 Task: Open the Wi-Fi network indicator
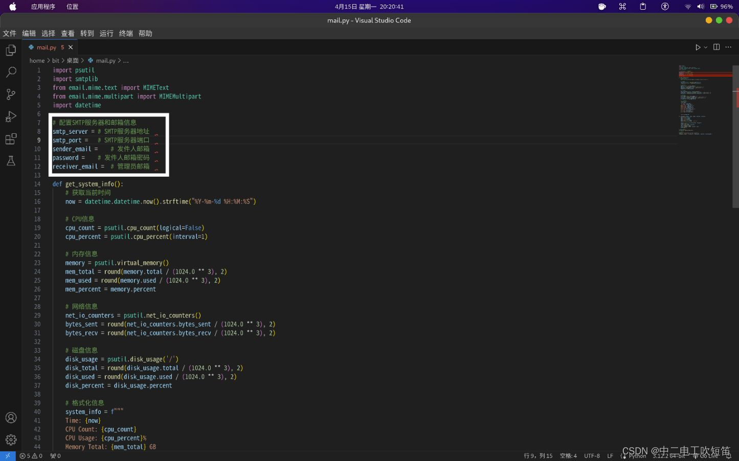[x=688, y=7]
